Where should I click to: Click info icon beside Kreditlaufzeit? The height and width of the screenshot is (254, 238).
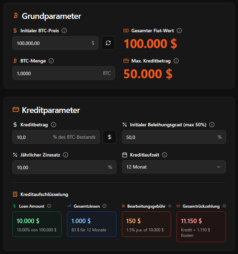coord(165,155)
